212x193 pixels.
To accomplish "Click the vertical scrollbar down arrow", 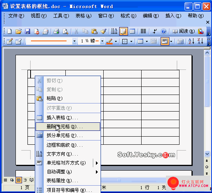I will 207,154.
